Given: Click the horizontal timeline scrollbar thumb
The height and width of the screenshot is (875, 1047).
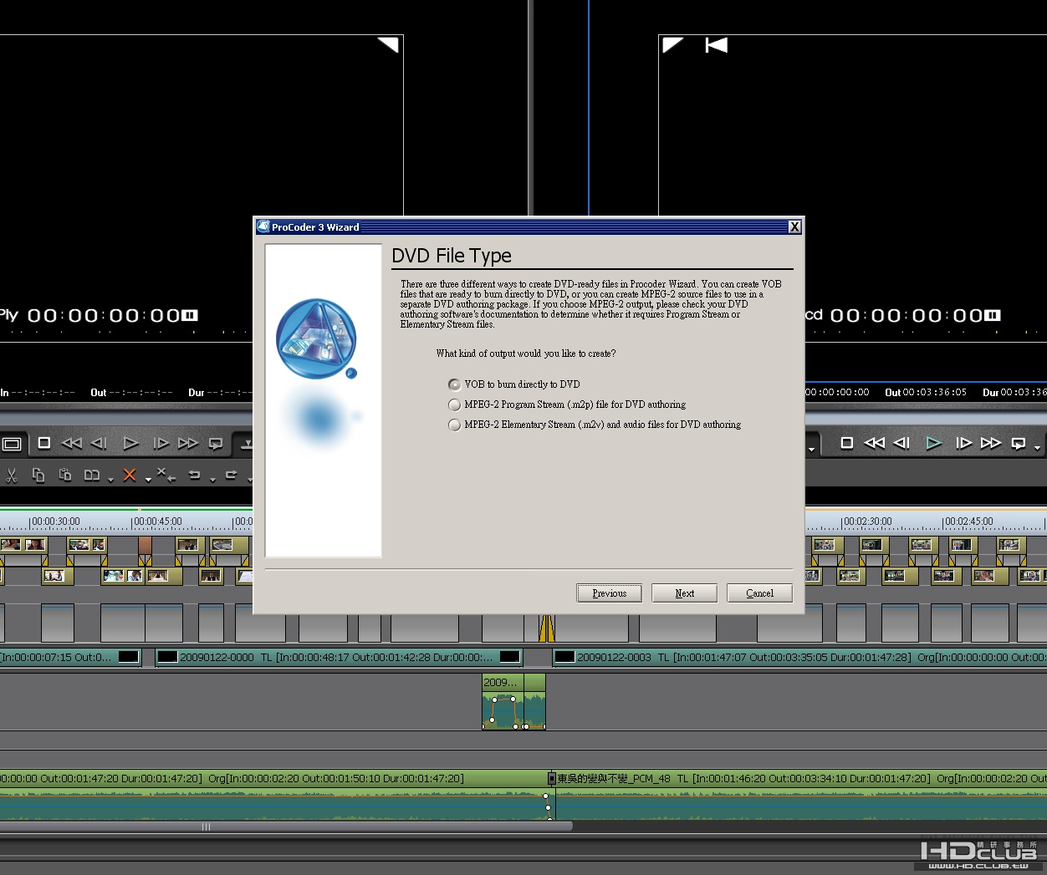Looking at the screenshot, I should [286, 827].
